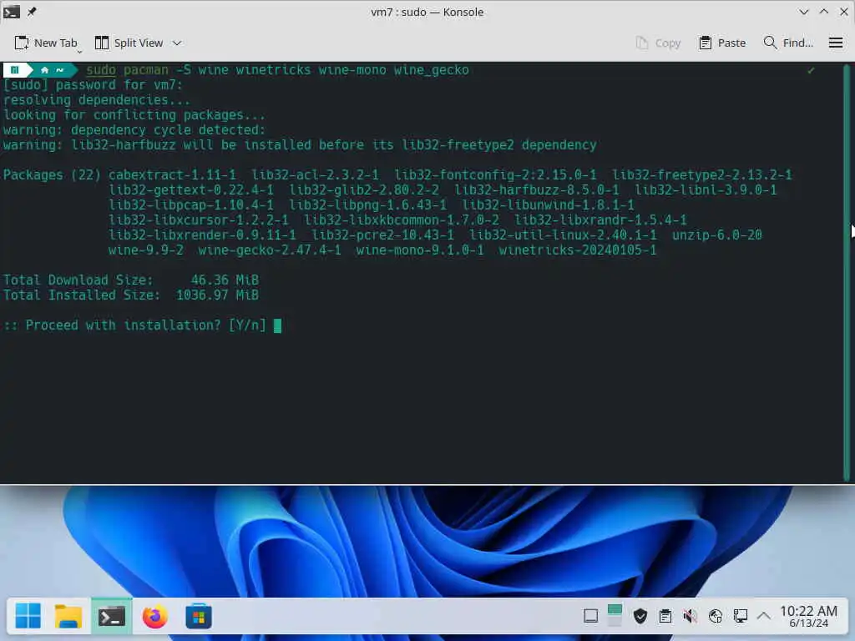Expand the Split View dropdown arrow

click(x=177, y=43)
